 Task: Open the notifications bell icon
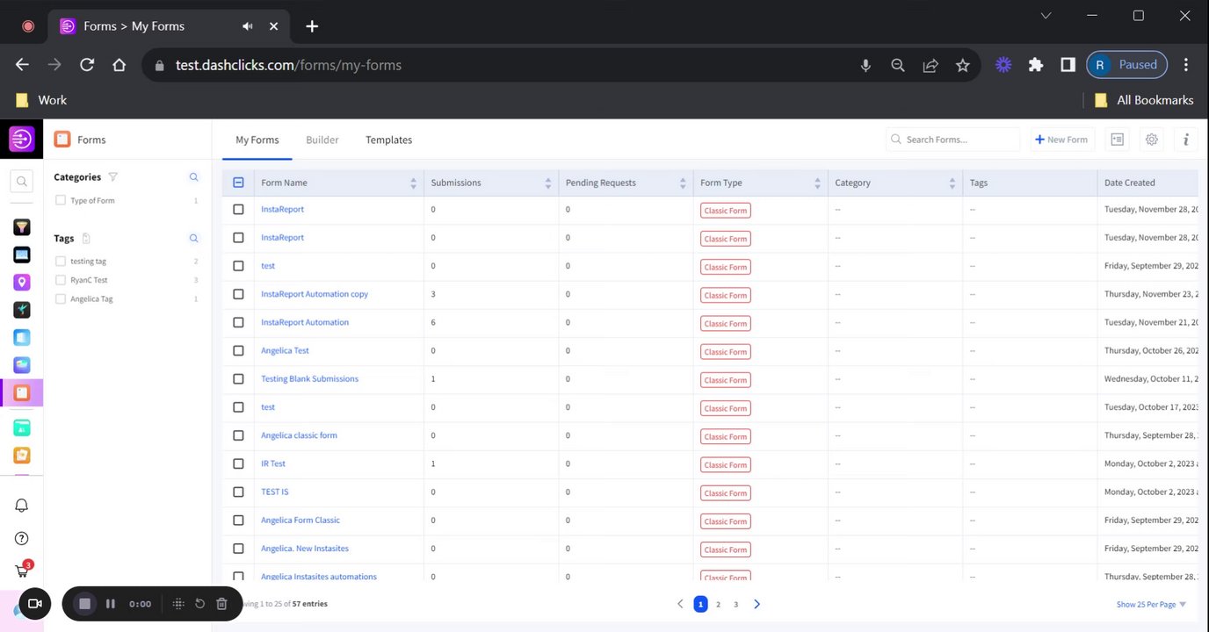(22, 506)
